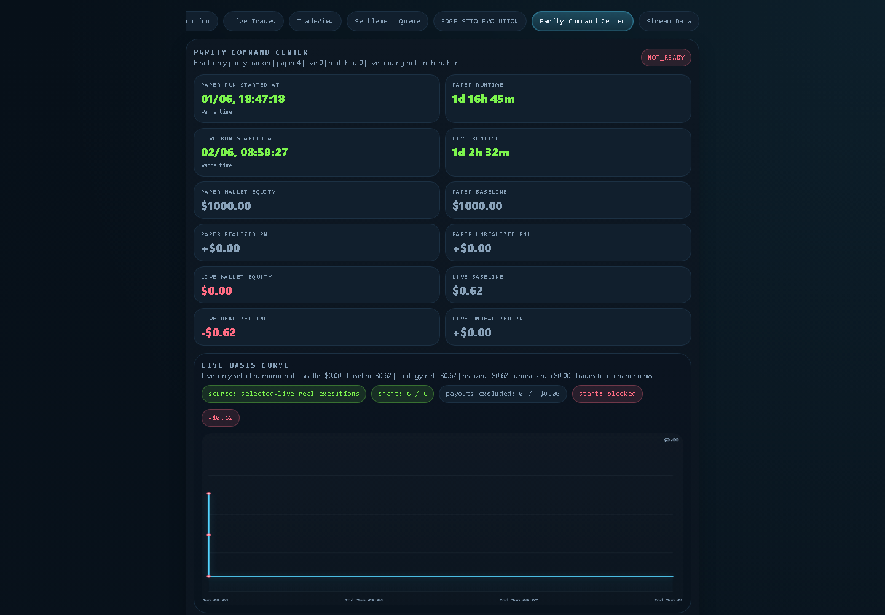
Task: Click the start: blocked chip
Action: [607, 394]
